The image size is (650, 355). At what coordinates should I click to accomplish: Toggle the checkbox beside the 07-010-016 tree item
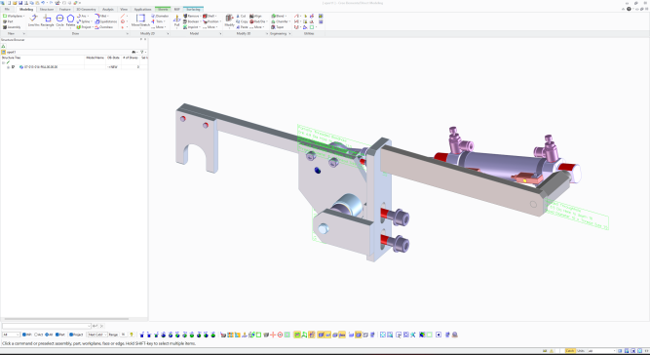click(14, 66)
